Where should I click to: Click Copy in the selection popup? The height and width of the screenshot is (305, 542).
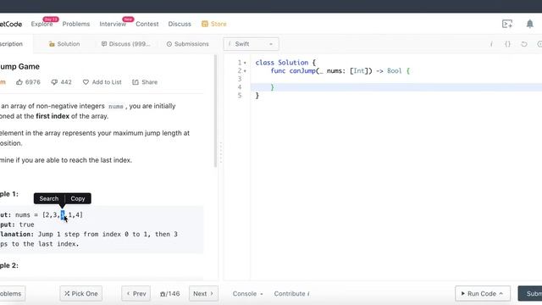(78, 198)
